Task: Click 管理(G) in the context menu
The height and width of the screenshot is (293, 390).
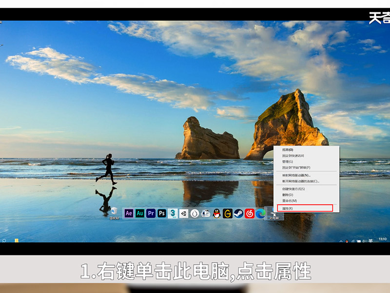Action: [288, 162]
